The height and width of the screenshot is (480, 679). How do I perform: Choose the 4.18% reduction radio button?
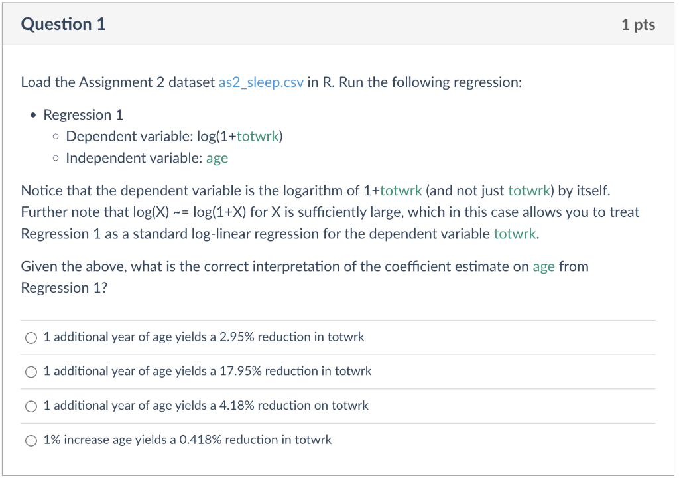[x=31, y=406]
